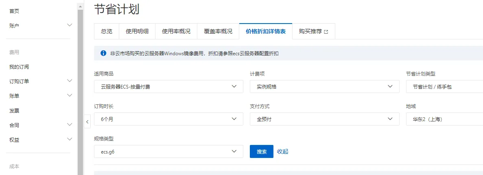Click the Windows镜像费用 notice text
483x175 pixels.
(x=195, y=53)
